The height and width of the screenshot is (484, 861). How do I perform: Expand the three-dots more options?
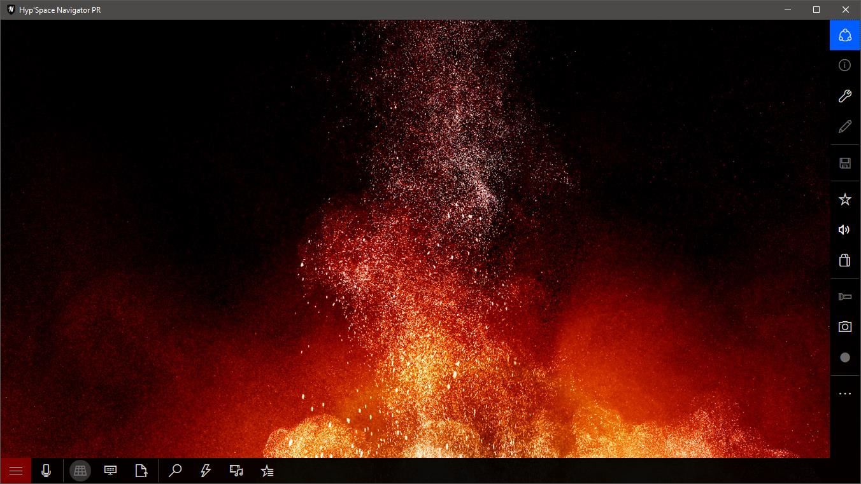(x=845, y=394)
